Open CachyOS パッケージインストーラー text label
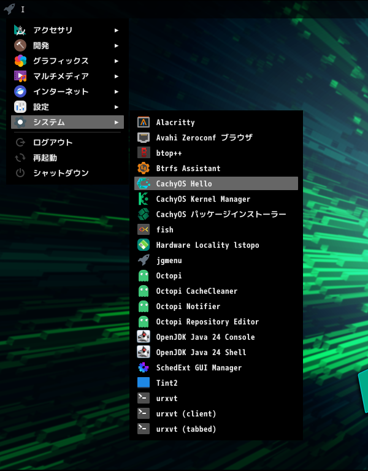The height and width of the screenshot is (471, 368). click(x=221, y=214)
